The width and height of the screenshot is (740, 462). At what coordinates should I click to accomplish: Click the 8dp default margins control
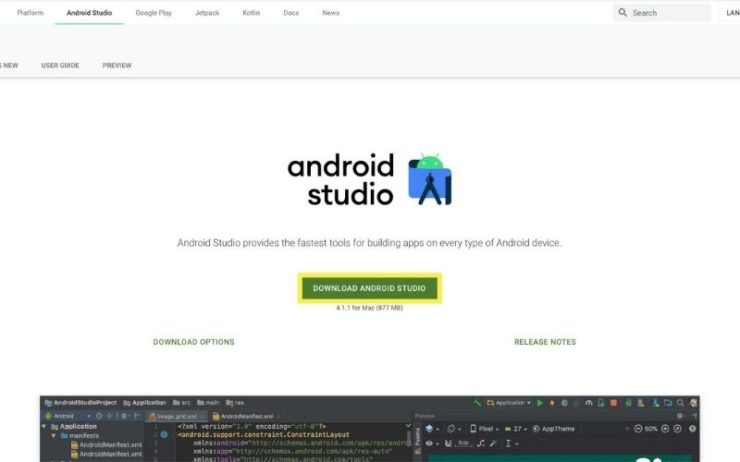[463, 444]
